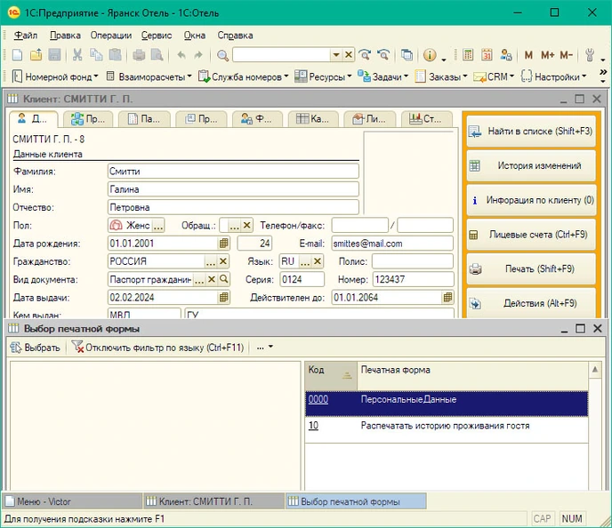
Task: Open date picker for Дата рождения
Action: [224, 243]
